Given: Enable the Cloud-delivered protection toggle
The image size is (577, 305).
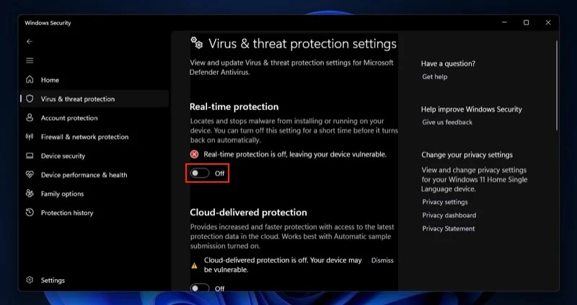Looking at the screenshot, I should [200, 288].
